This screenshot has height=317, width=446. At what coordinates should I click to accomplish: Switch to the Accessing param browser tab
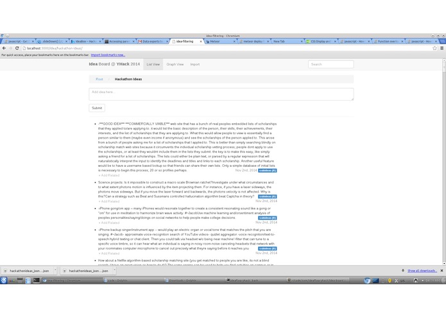pos(119,42)
